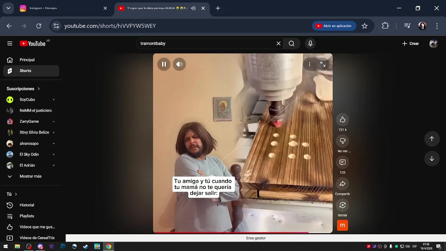Open NeMM el justiciero channel
Screen dimensions: 446x251
point(31,111)
